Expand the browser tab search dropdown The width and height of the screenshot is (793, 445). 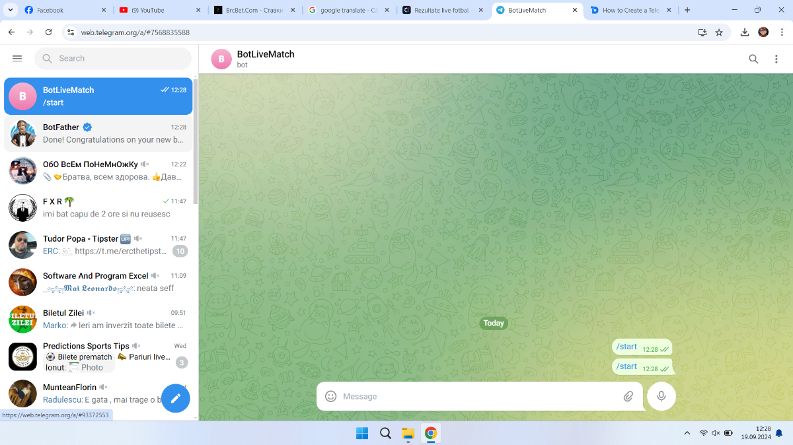(11, 10)
